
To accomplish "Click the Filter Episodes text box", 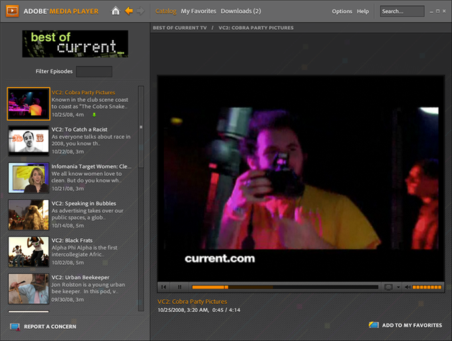I will tap(94, 72).
